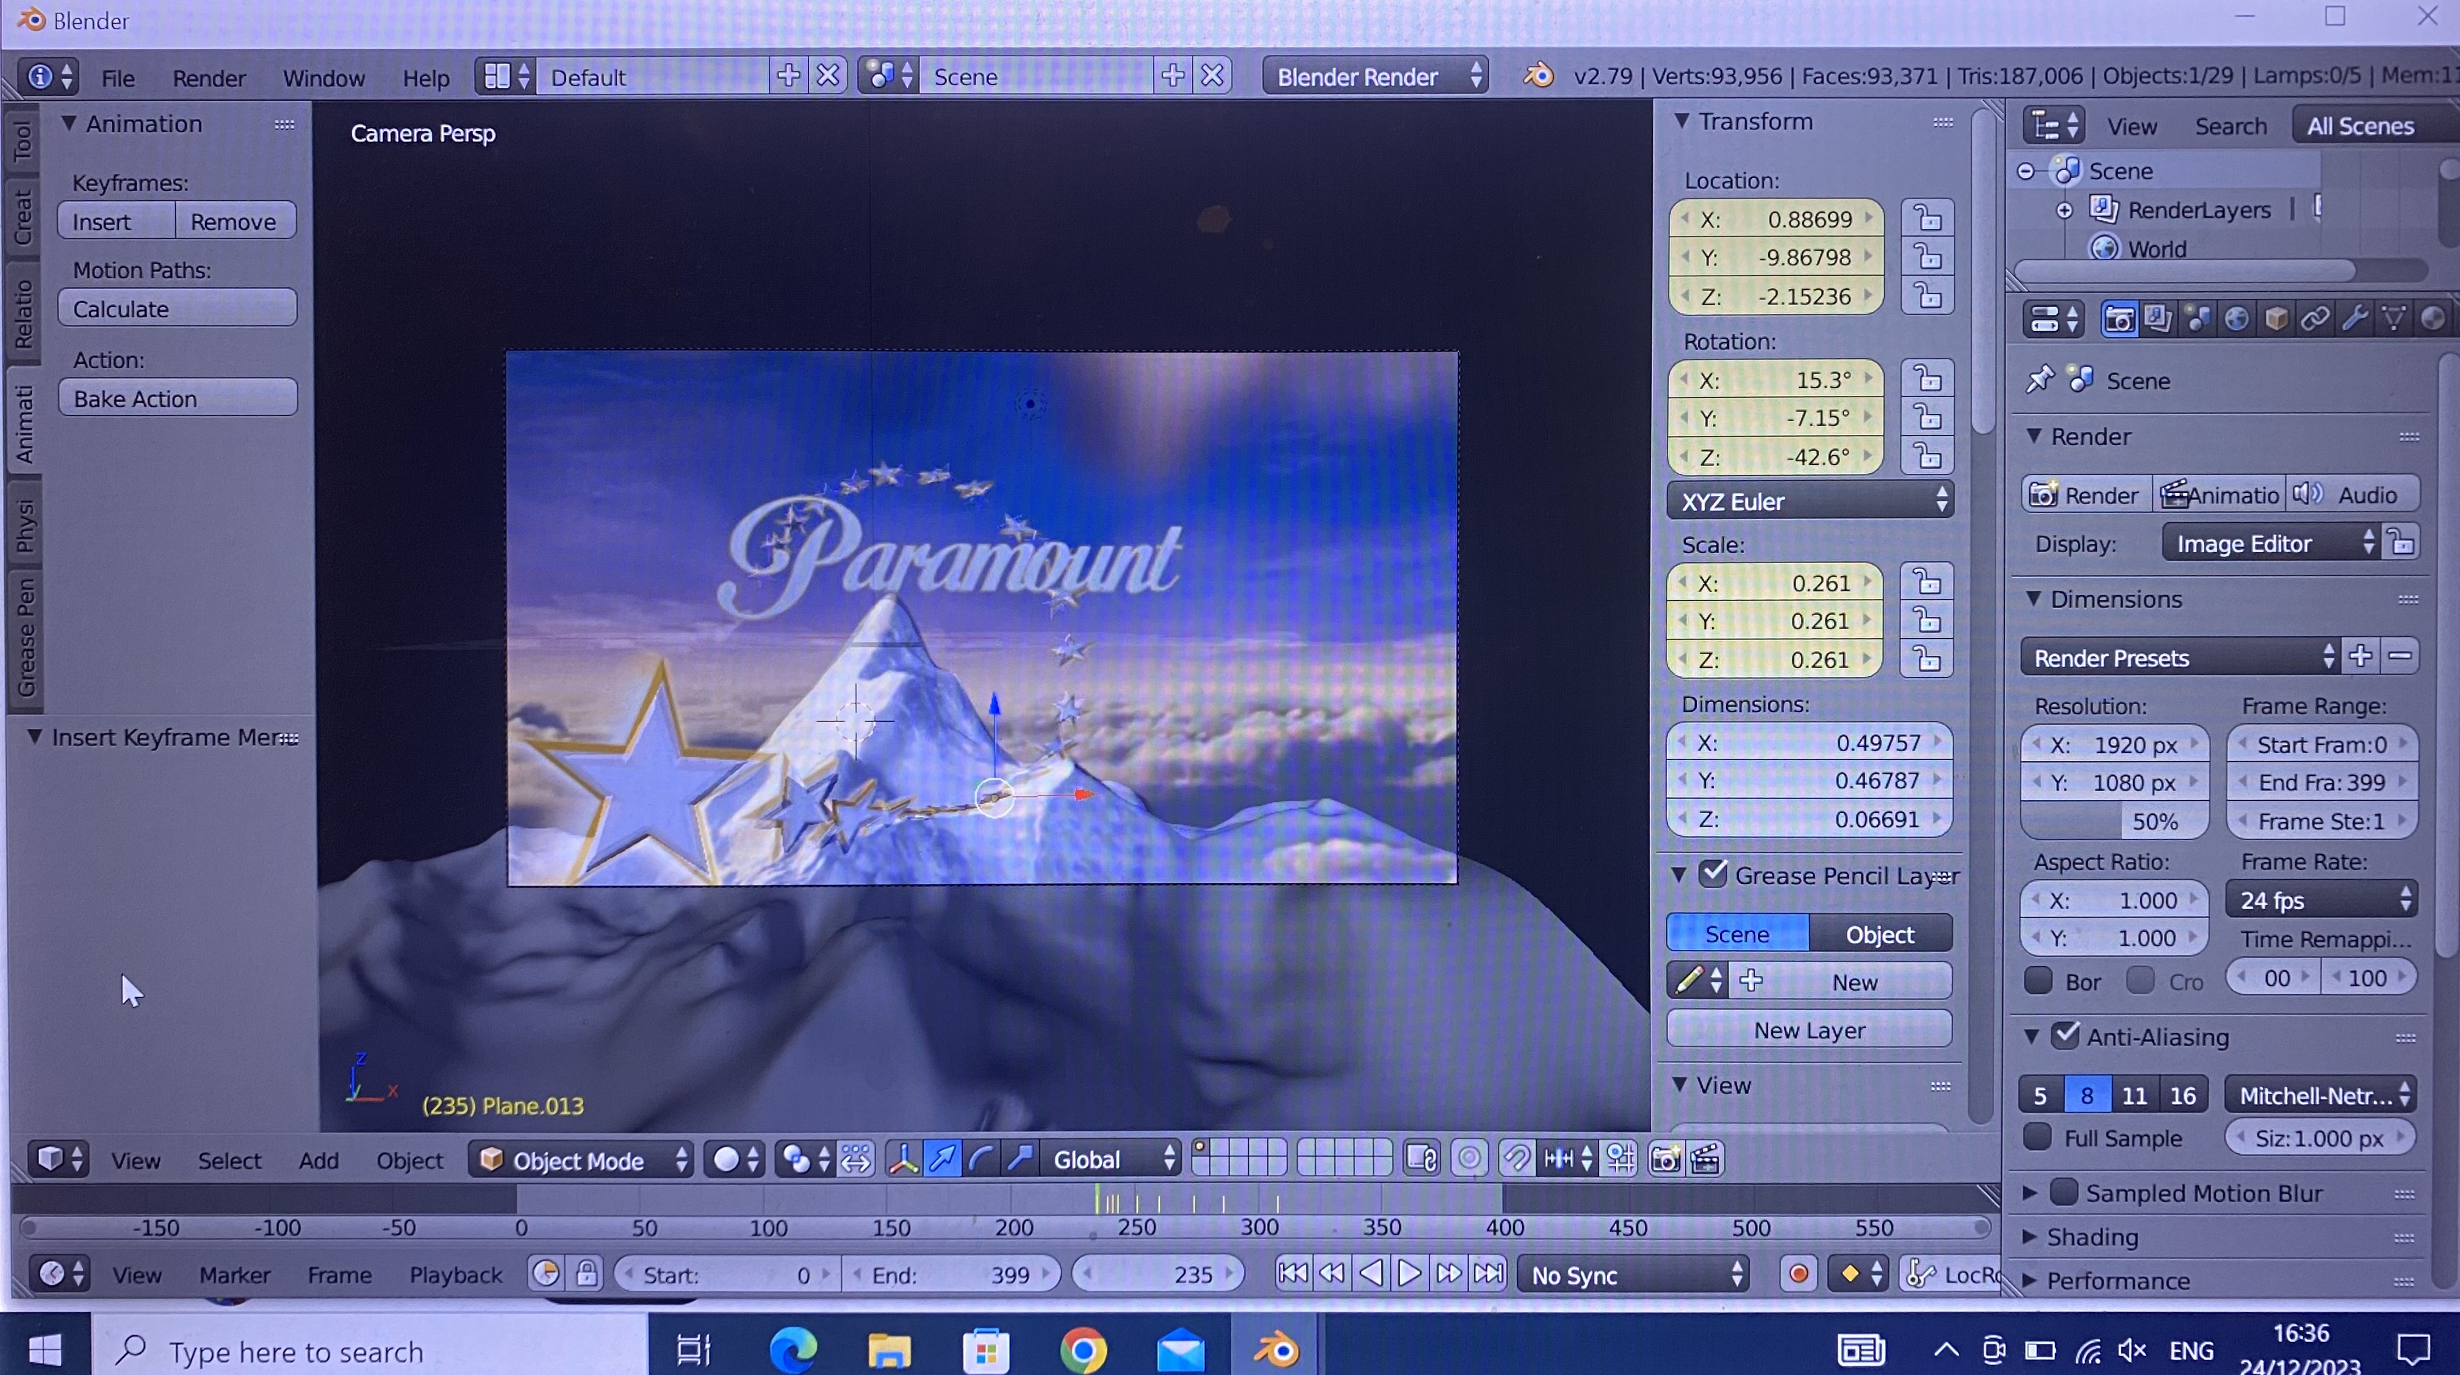This screenshot has height=1375, width=2460.
Task: Enable Sampled Motion Blur checkbox
Action: point(2065,1191)
